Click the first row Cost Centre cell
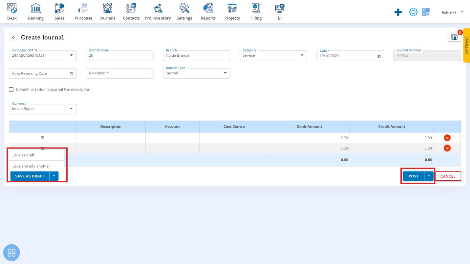This screenshot has height=264, width=470. click(x=234, y=138)
